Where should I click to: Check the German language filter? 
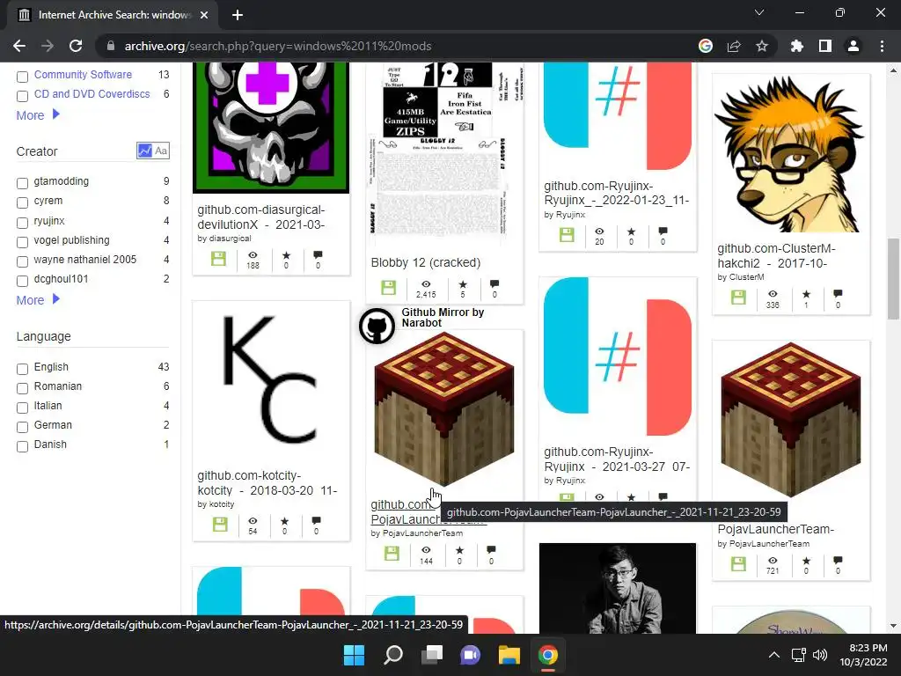pos(22,427)
